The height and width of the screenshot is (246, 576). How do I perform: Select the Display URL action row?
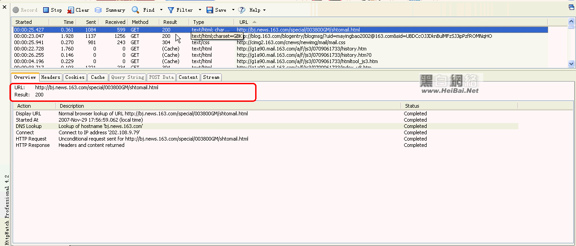266,114
